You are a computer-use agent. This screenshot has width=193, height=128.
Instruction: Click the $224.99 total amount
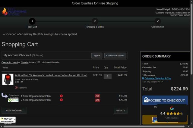[x=179, y=89]
